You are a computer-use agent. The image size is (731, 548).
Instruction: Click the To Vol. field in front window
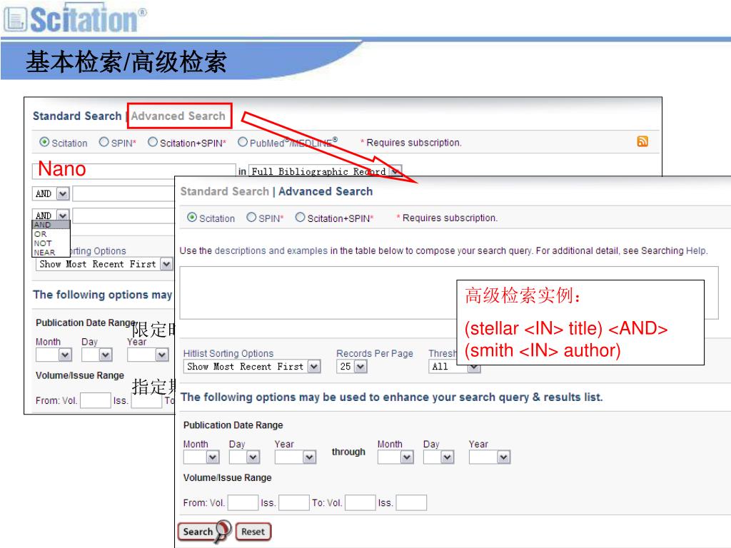(x=360, y=503)
